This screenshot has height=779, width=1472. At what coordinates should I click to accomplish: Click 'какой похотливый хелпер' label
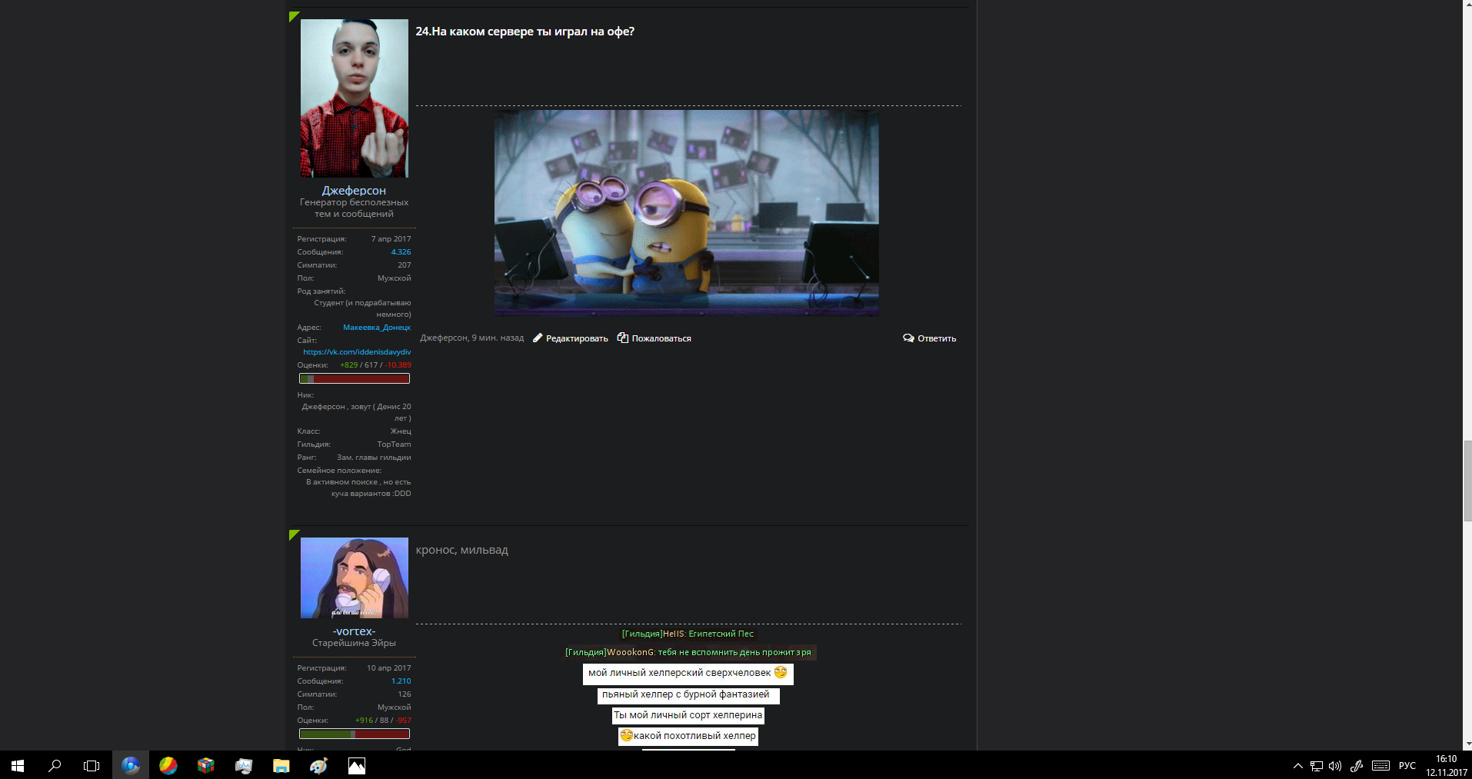point(688,736)
